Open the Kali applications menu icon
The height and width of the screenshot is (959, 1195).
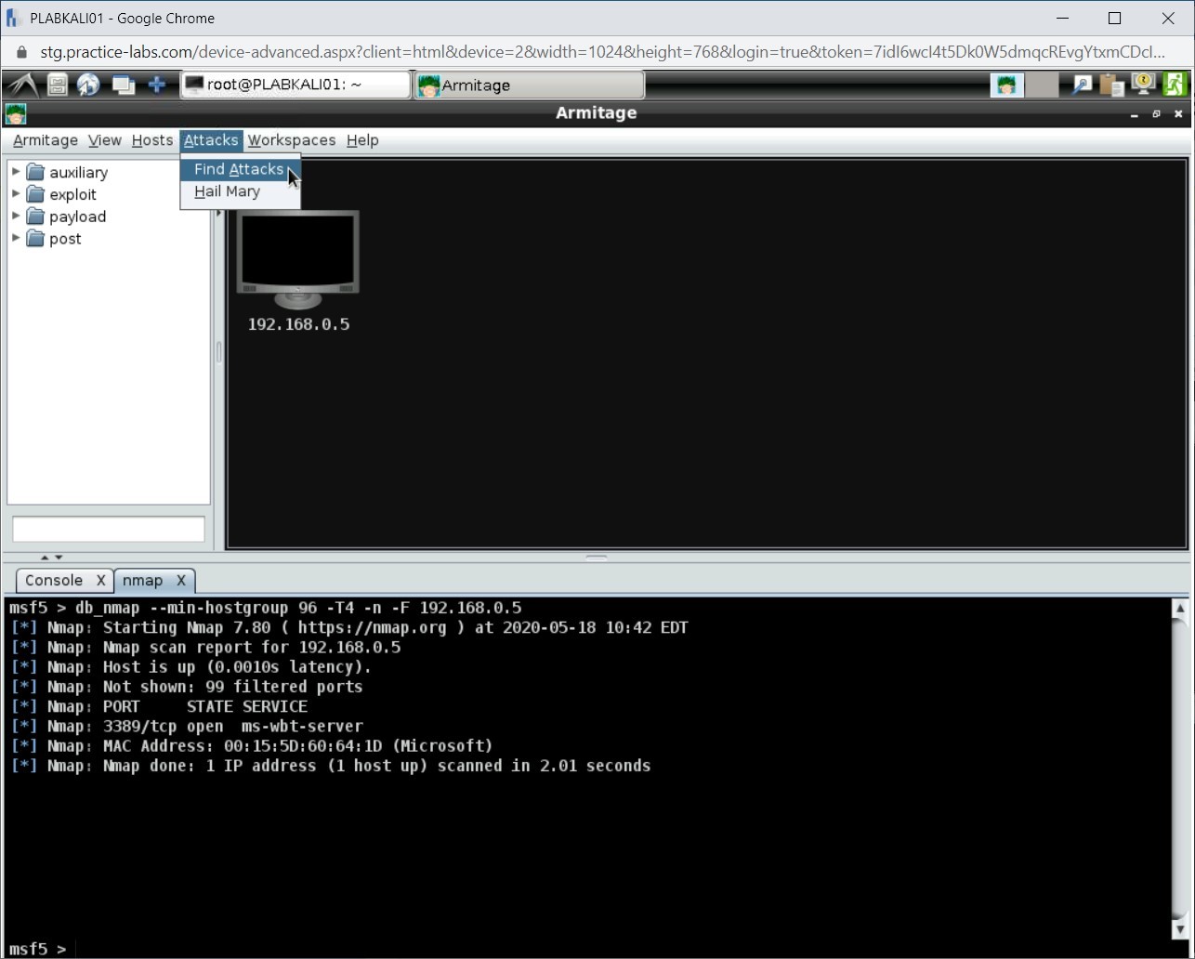tap(20, 85)
